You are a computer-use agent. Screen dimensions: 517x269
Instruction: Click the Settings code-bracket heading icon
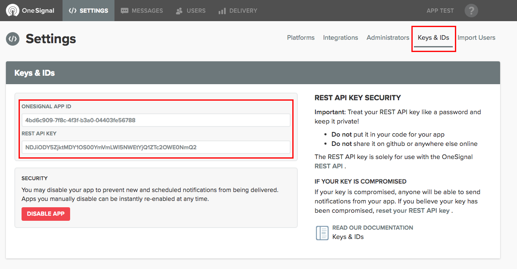(13, 39)
